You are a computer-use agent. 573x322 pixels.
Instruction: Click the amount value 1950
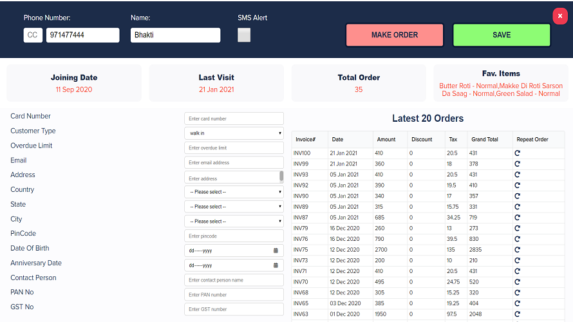pyautogui.click(x=380, y=314)
